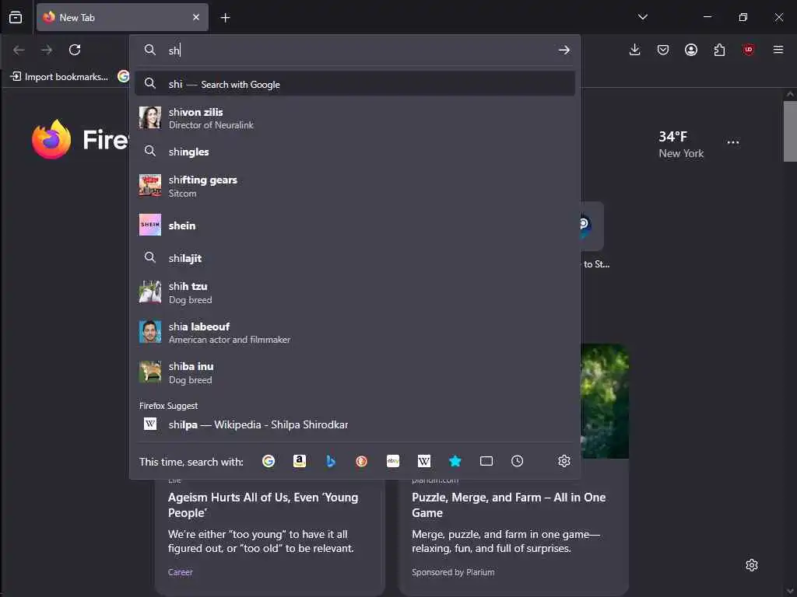The width and height of the screenshot is (797, 597).
Task: Click the page vertical scrollbar thumb
Action: point(790,131)
